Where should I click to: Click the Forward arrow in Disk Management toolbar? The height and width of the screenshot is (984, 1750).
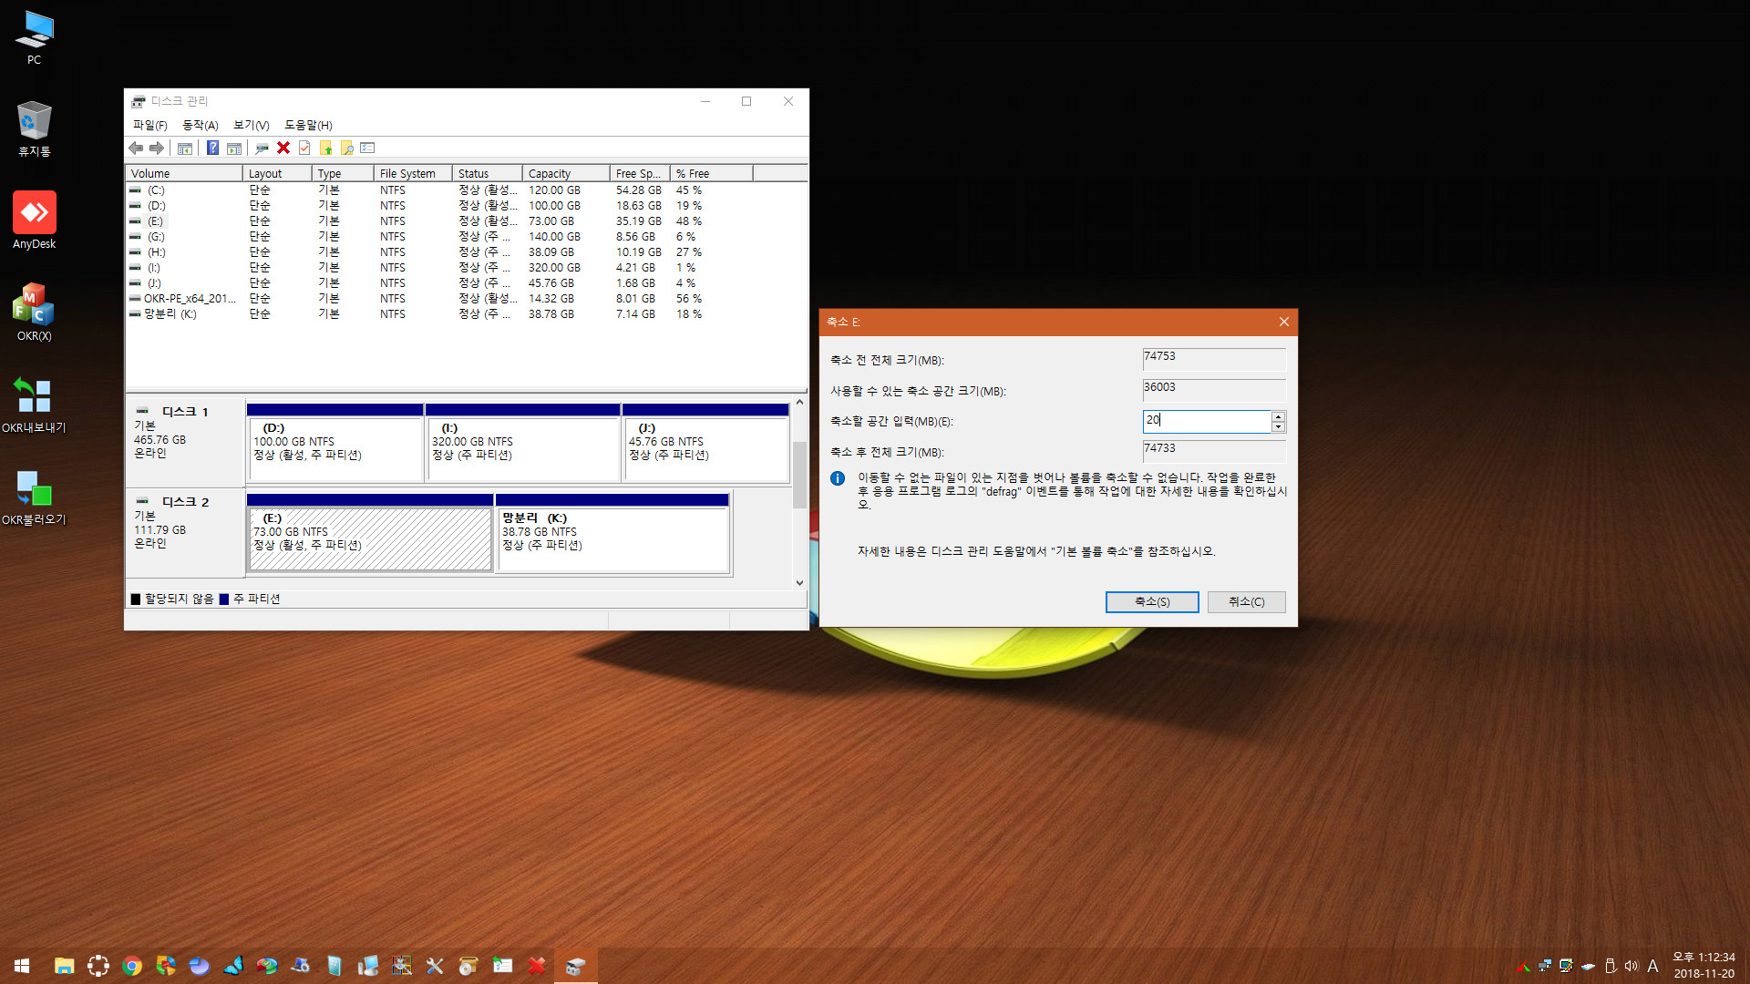pyautogui.click(x=157, y=149)
